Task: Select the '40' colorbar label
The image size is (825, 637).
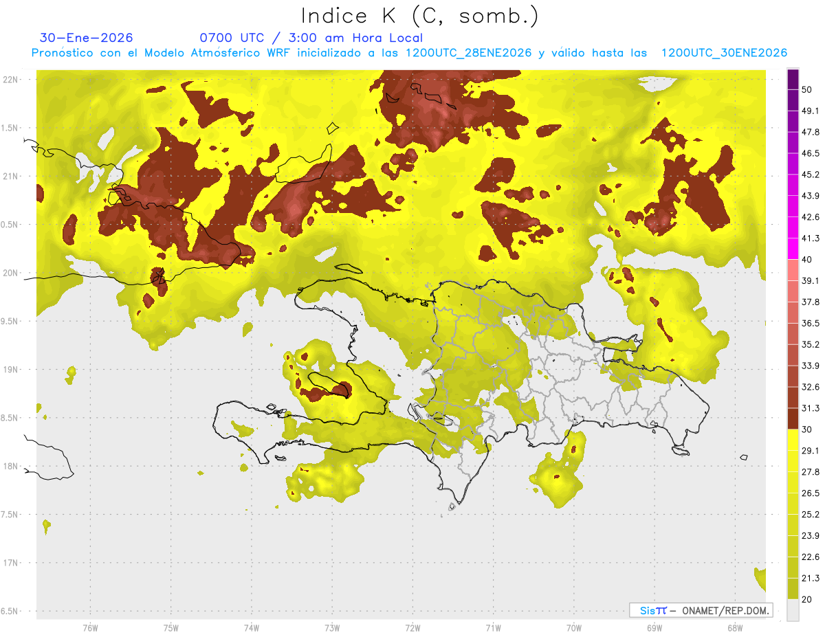Action: coord(808,260)
